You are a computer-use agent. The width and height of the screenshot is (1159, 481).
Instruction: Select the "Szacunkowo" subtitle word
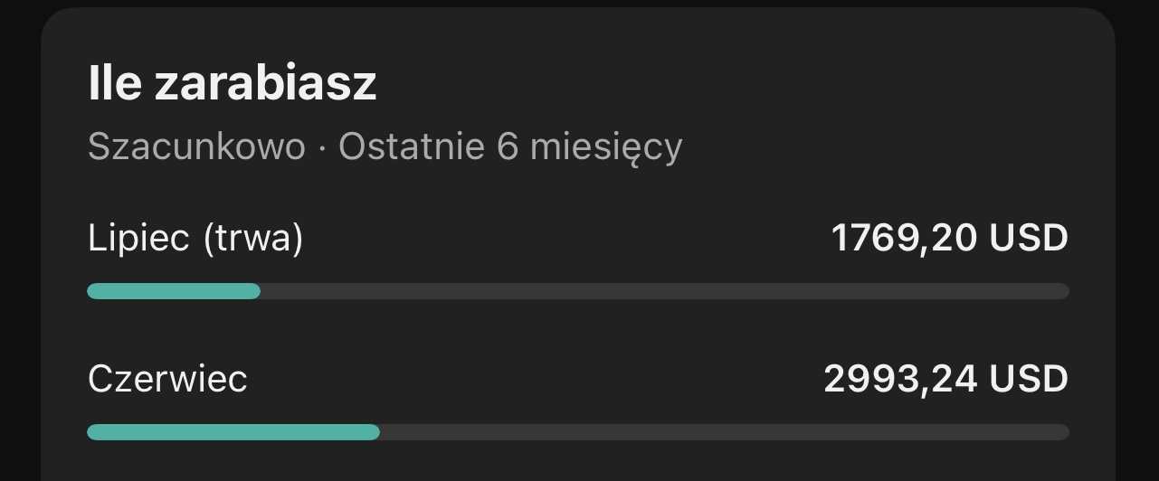(197, 146)
